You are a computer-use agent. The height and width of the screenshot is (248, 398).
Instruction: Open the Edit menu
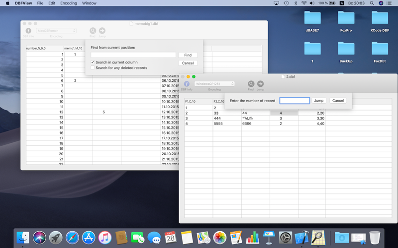52,3
